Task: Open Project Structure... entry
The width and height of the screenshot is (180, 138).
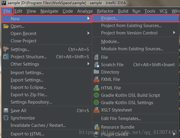Action: pyautogui.click(x=47, y=57)
